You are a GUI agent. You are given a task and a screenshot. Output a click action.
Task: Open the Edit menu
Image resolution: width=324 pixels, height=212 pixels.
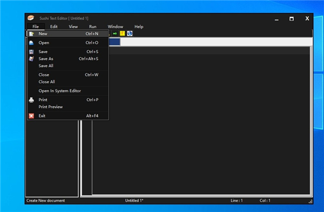pyautogui.click(x=53, y=26)
